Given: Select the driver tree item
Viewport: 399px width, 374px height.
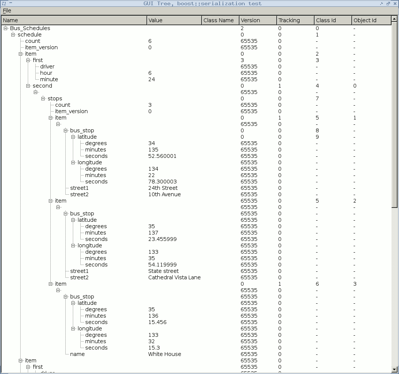Looking at the screenshot, I should 47,67.
